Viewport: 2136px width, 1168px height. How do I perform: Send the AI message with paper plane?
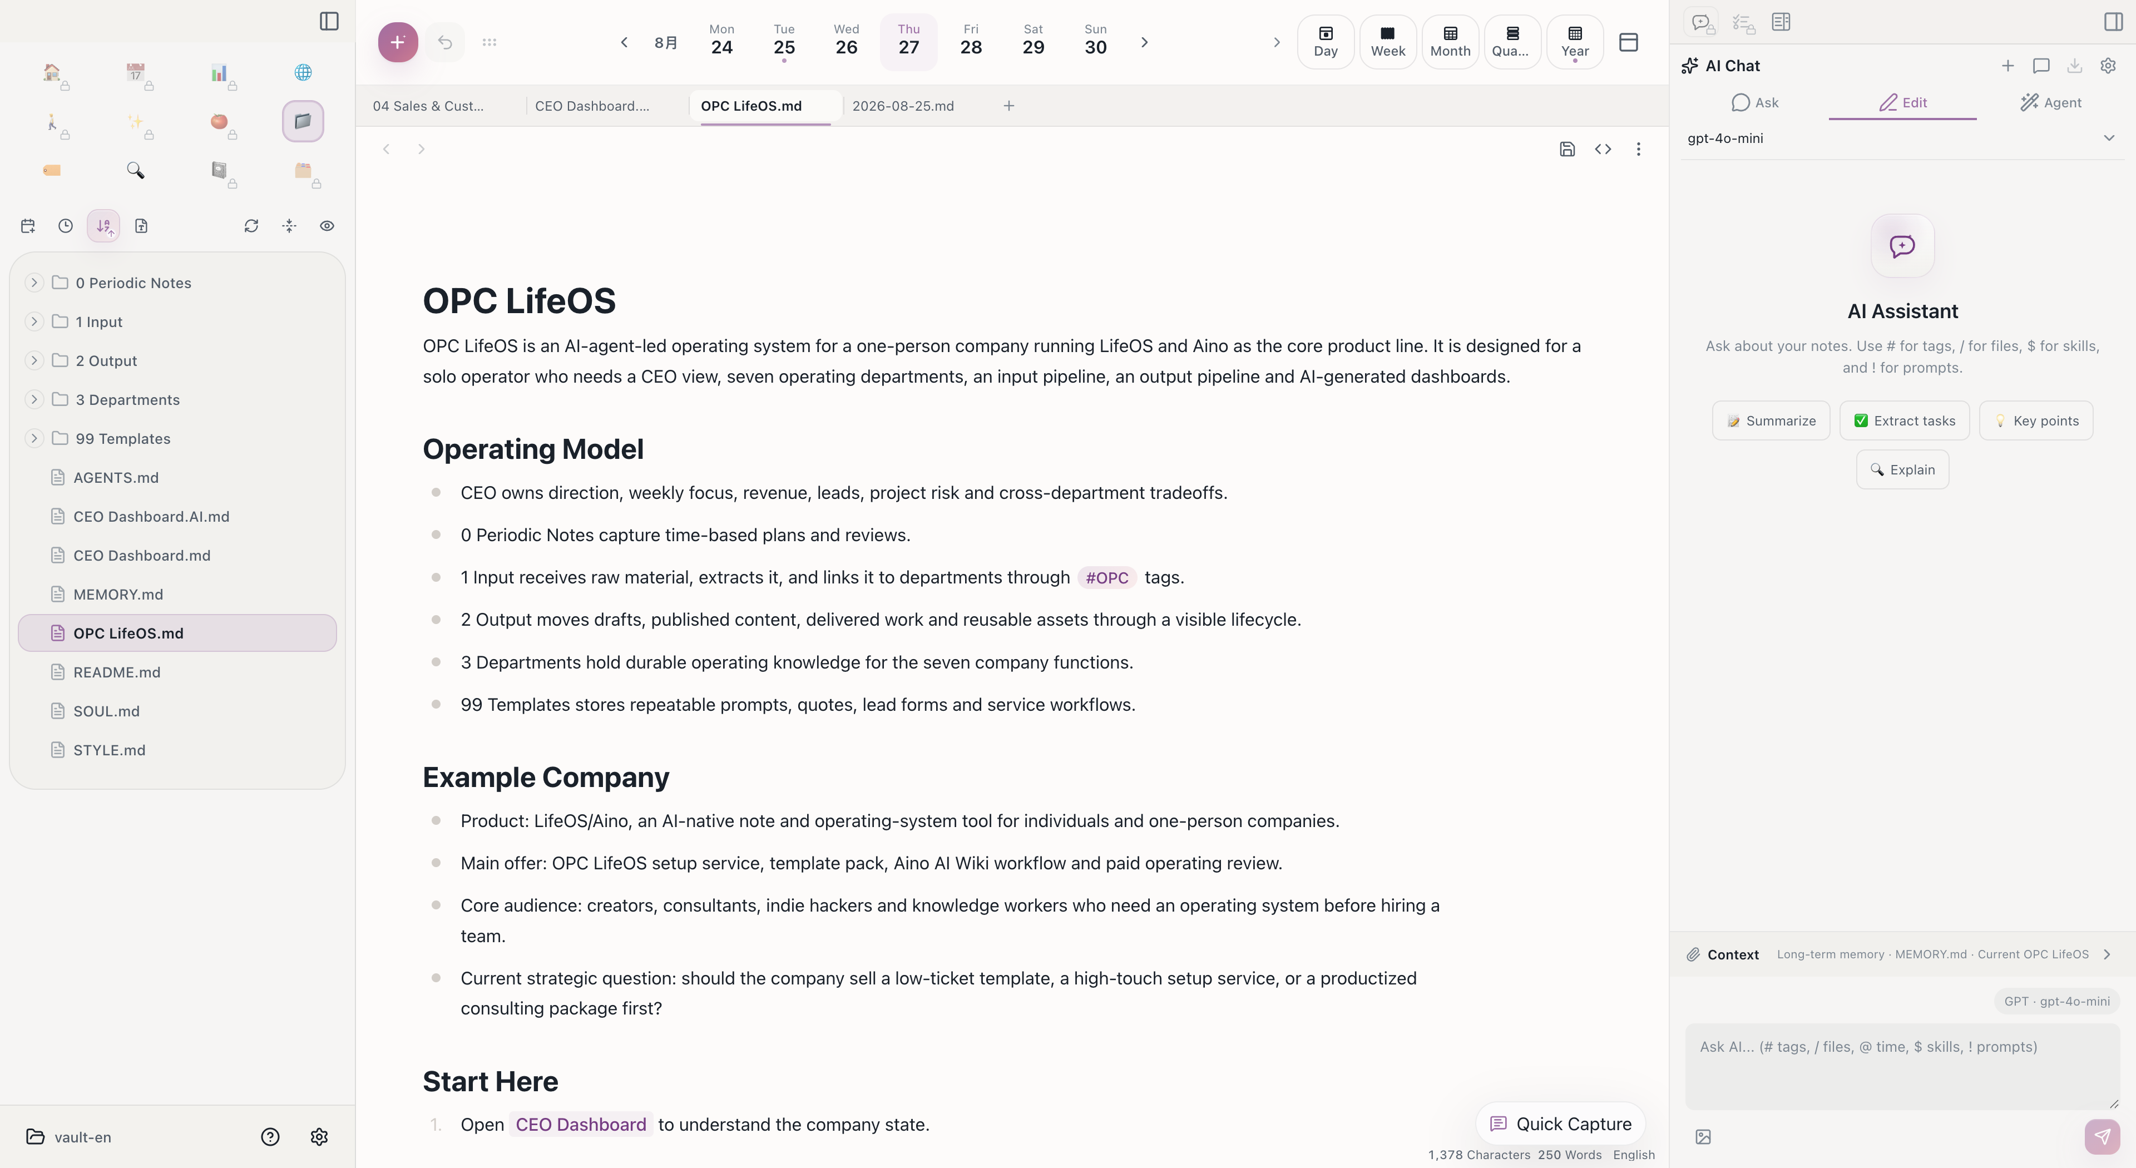pyautogui.click(x=2102, y=1136)
